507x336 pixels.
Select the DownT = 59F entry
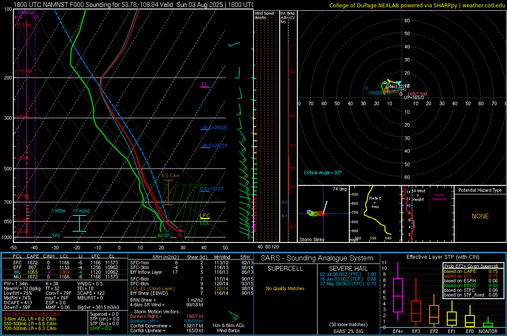(17, 307)
